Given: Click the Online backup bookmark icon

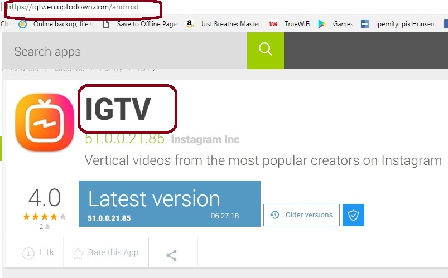Looking at the screenshot, I should [22, 25].
